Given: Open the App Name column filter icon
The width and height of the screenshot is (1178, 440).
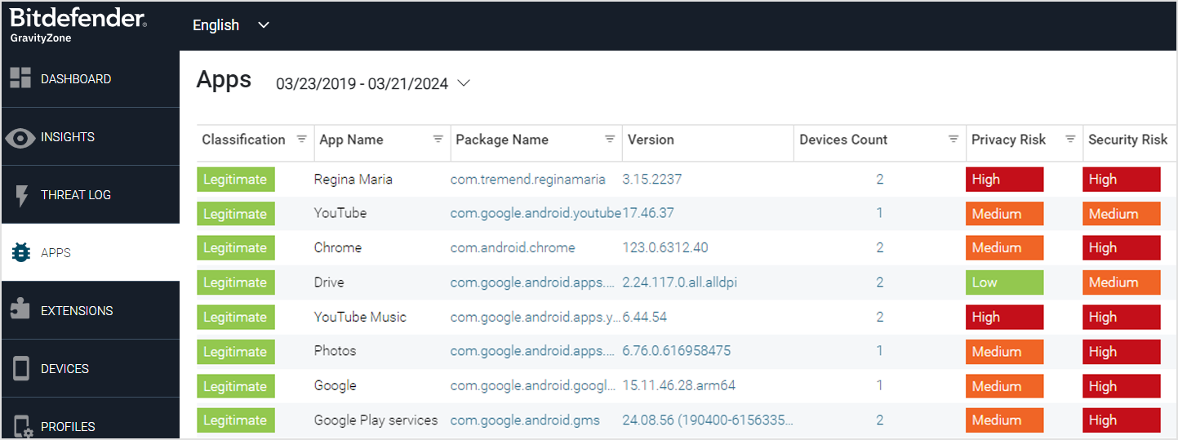Looking at the screenshot, I should point(438,139).
